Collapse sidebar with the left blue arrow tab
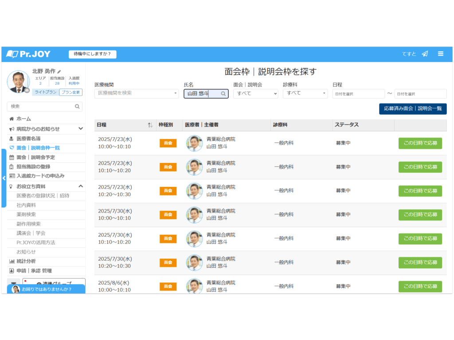 [4, 178]
